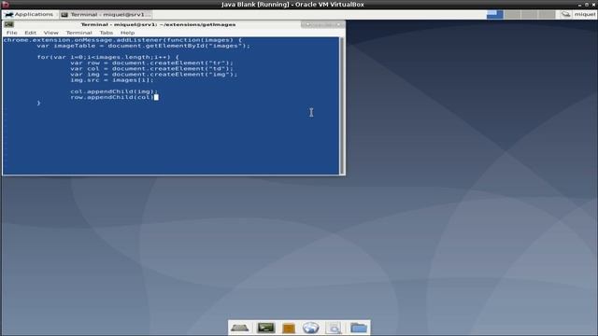Click the line 'chrome.extension.onMessage.addListener'
598x336 pixels.
pyautogui.click(x=122, y=40)
